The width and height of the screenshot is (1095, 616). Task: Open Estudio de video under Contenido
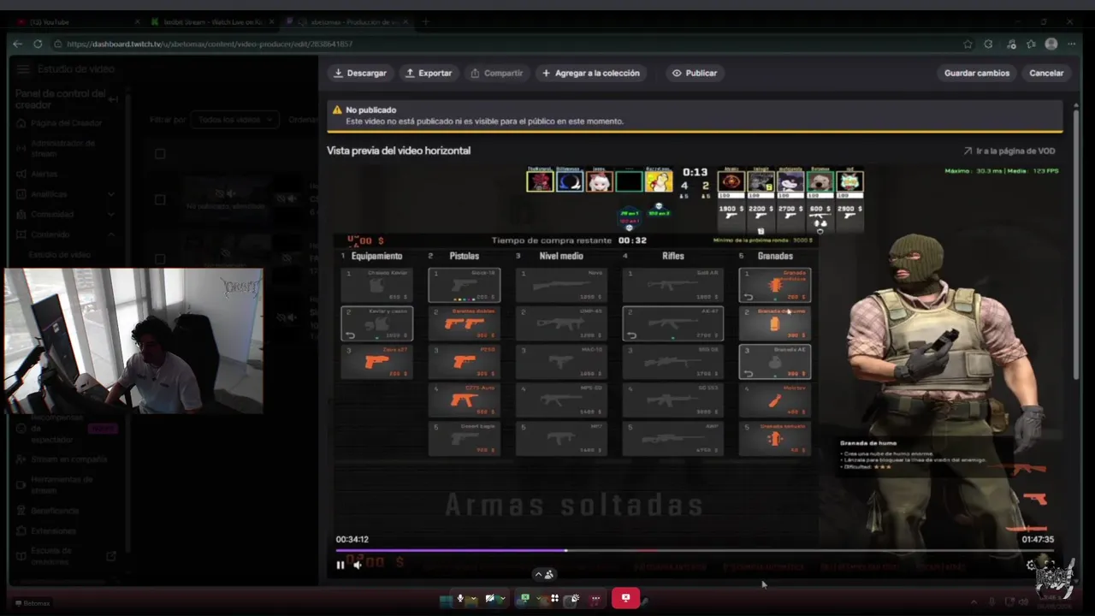[x=59, y=255]
